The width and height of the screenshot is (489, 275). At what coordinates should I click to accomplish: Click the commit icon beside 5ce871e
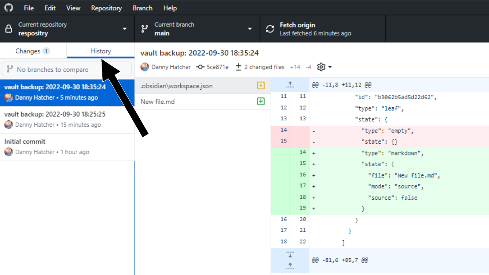coord(200,67)
